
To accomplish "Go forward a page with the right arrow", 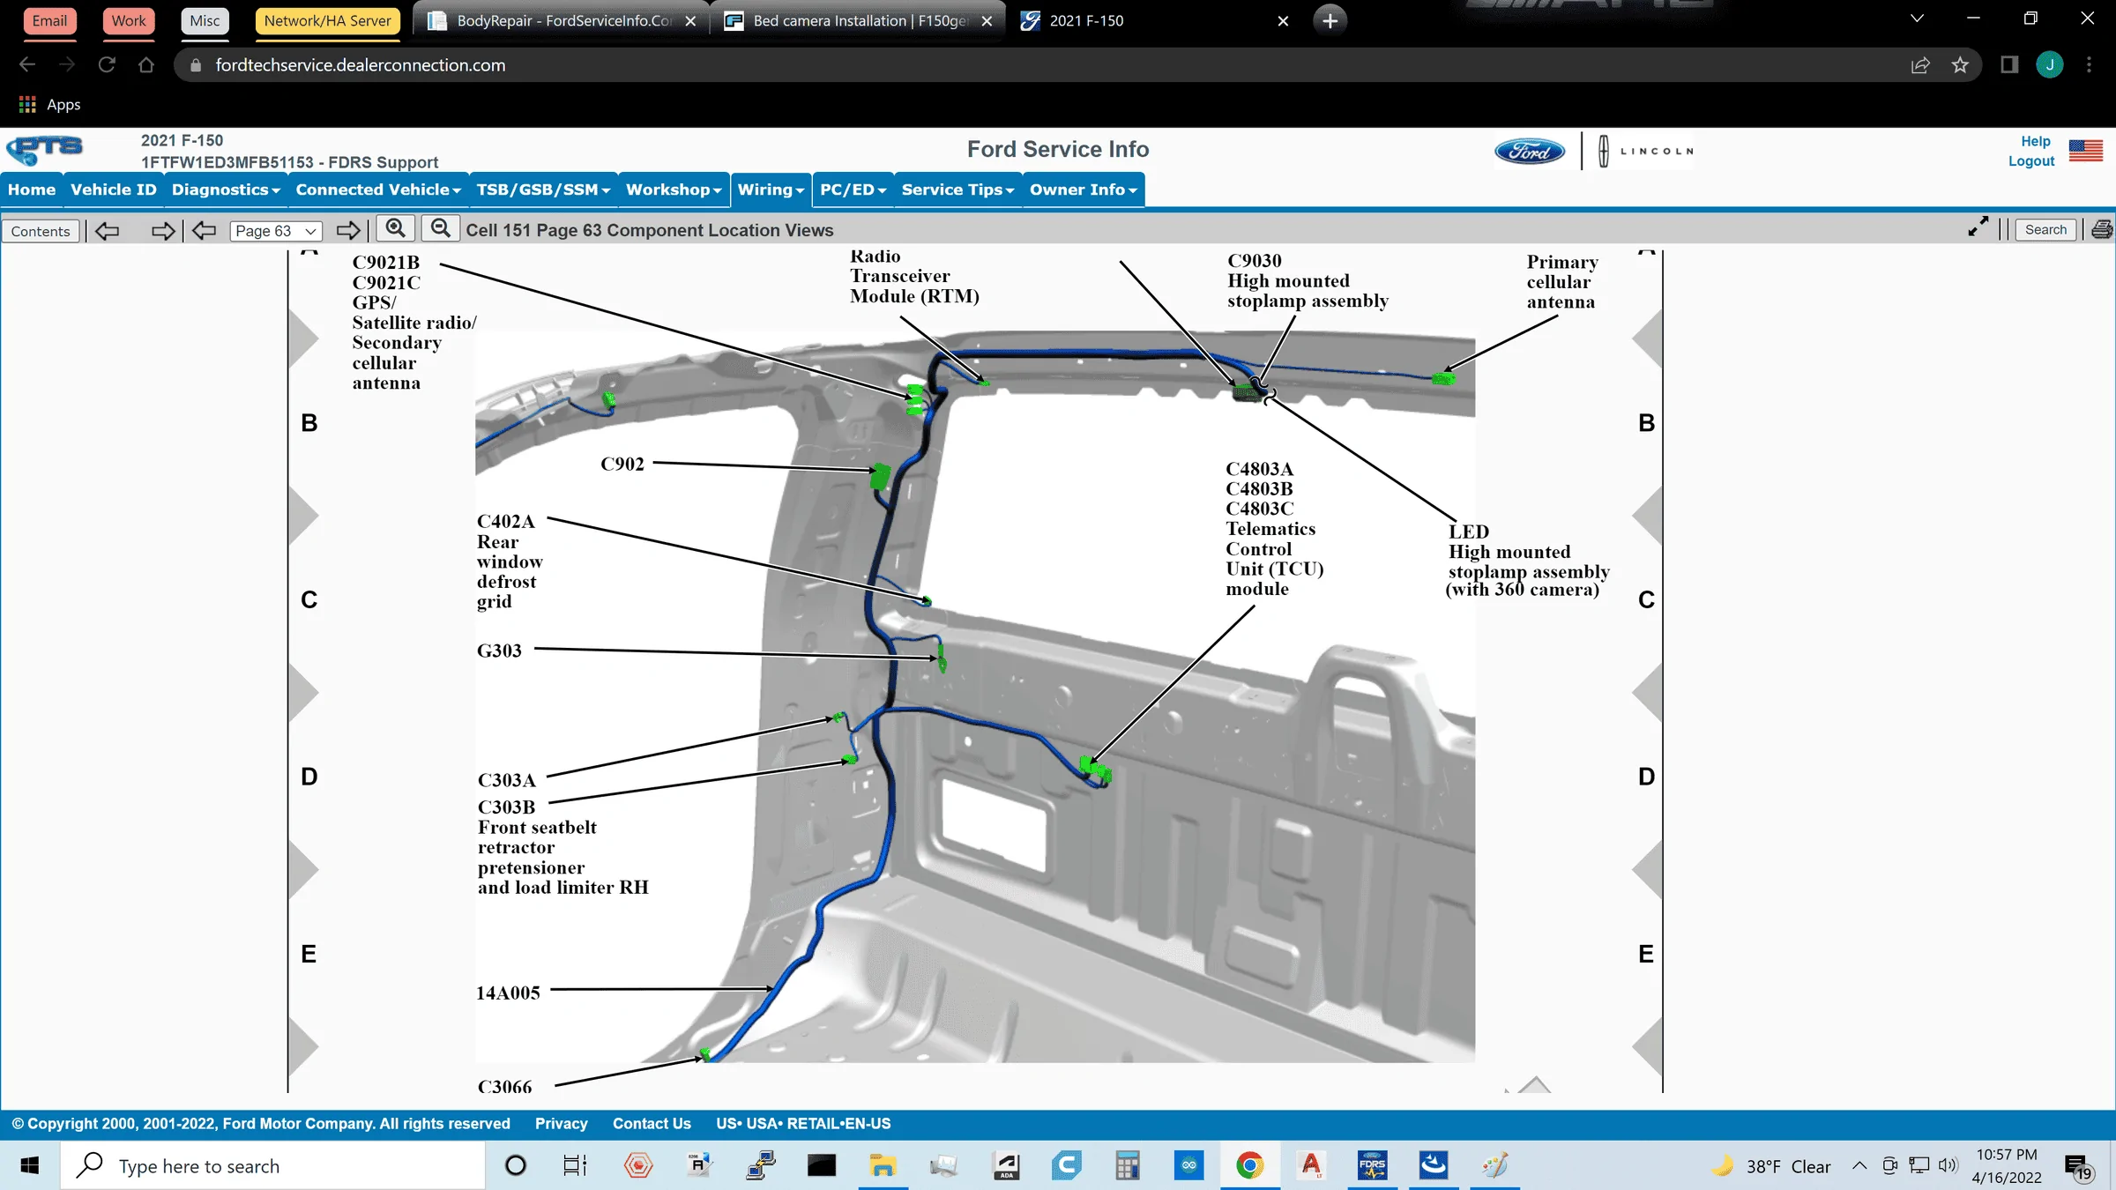I will pos(348,230).
